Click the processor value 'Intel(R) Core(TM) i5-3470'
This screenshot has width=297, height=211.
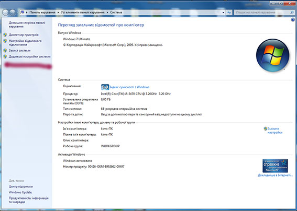[136, 93]
